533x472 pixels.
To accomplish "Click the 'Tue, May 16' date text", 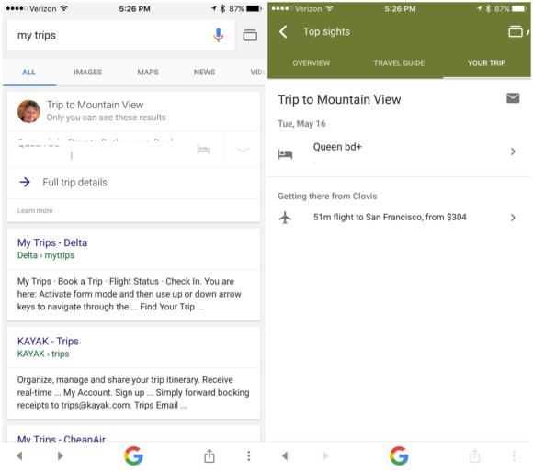I will pyautogui.click(x=301, y=124).
